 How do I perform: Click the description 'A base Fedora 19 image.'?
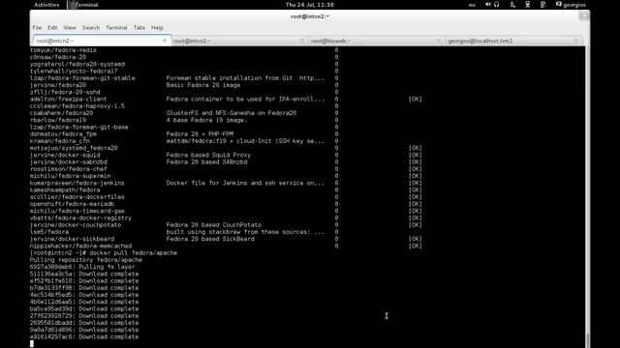tap(206, 120)
